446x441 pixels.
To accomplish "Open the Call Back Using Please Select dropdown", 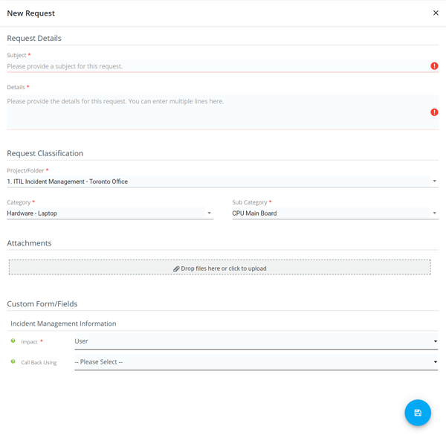I will pos(256,362).
